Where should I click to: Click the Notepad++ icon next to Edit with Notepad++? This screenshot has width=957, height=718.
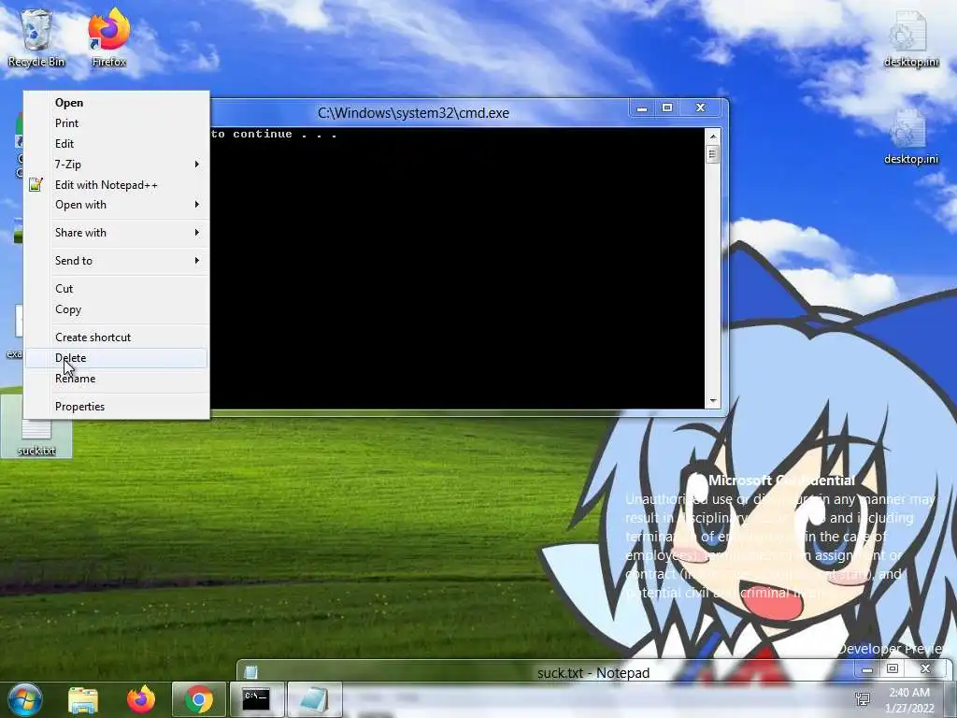[36, 184]
